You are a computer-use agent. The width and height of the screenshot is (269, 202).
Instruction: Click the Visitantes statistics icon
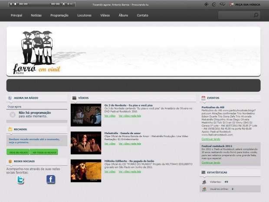pos(204,182)
